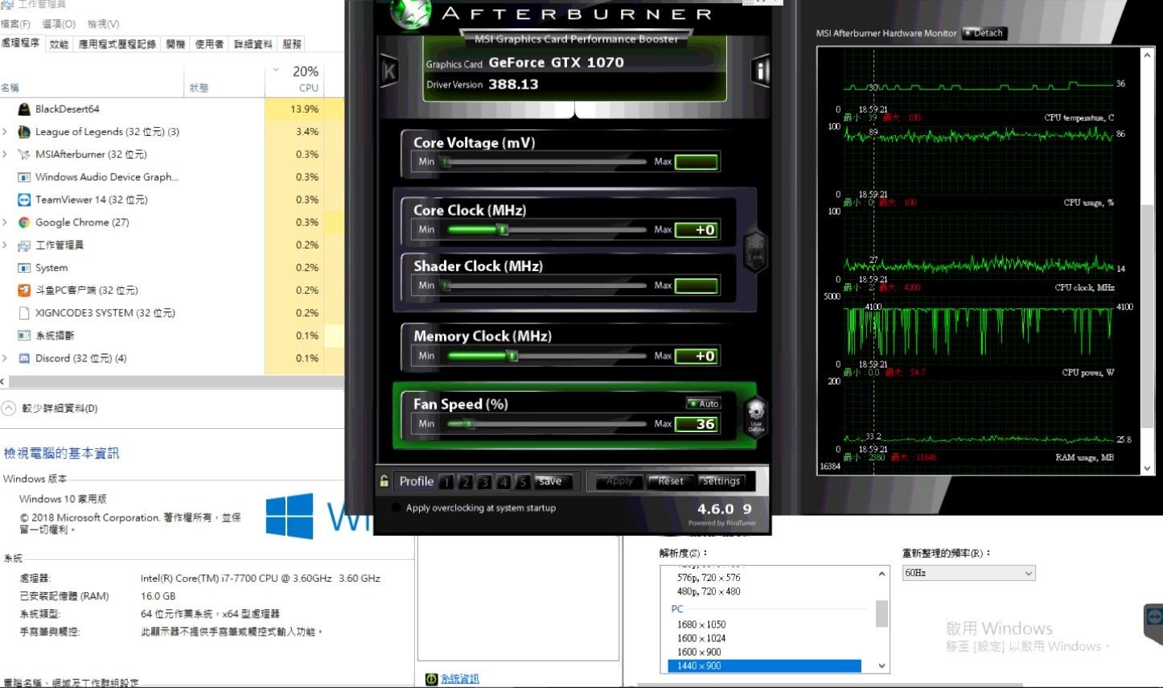Open the 選項(O) menu
The image size is (1163, 688).
coord(59,24)
